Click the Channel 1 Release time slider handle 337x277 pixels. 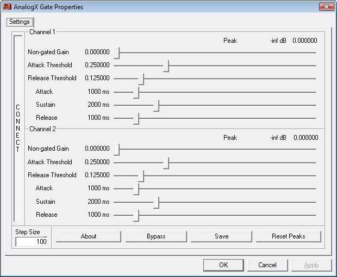pyautogui.click(x=136, y=118)
